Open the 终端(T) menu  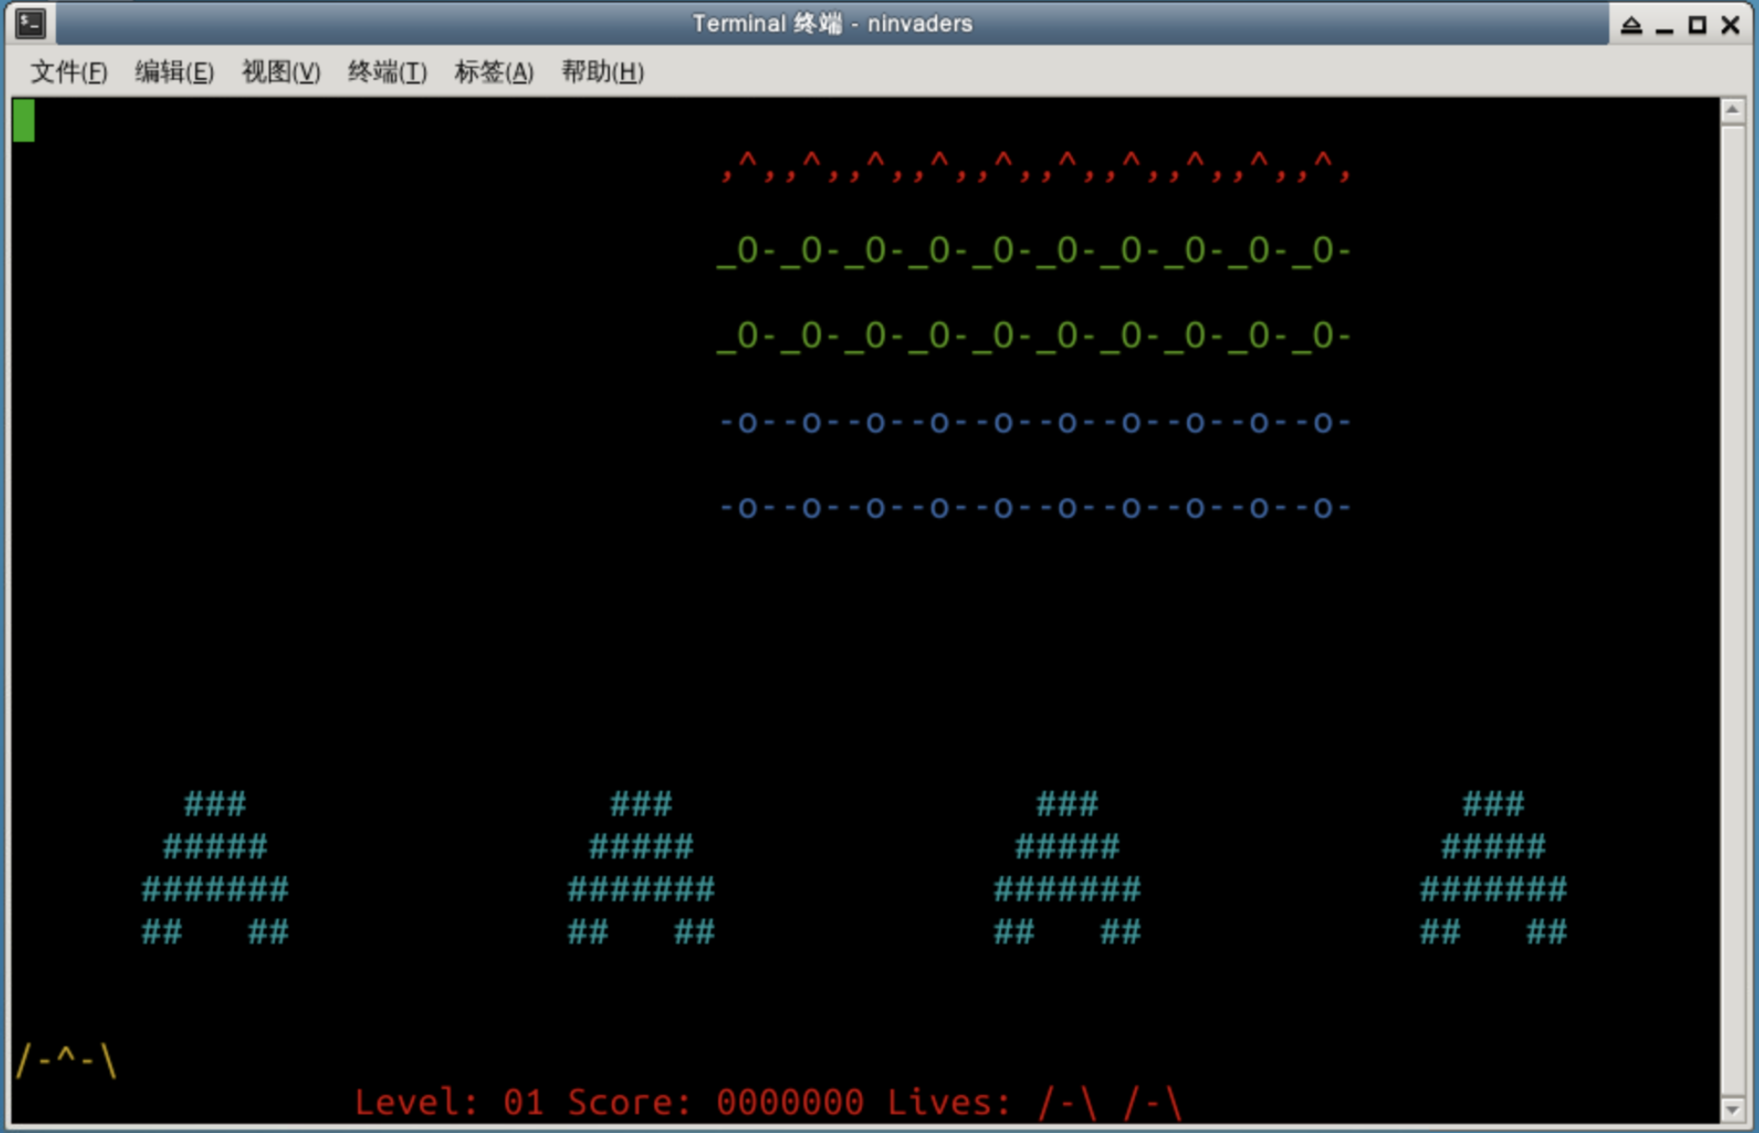coord(387,72)
